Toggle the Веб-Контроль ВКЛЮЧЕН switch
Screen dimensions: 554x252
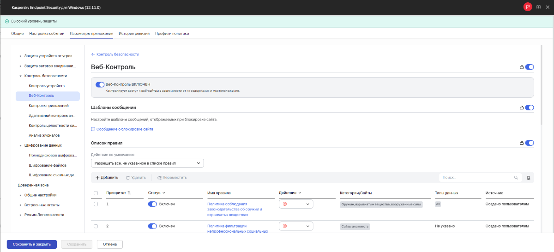point(100,84)
